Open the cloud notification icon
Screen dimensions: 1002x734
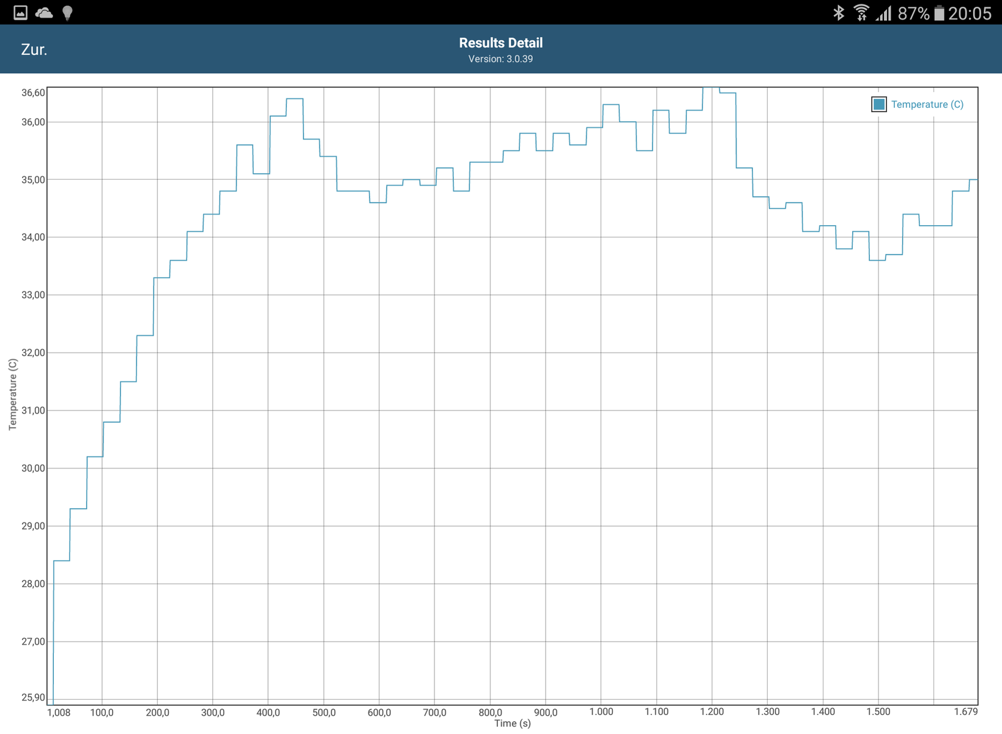tap(44, 12)
